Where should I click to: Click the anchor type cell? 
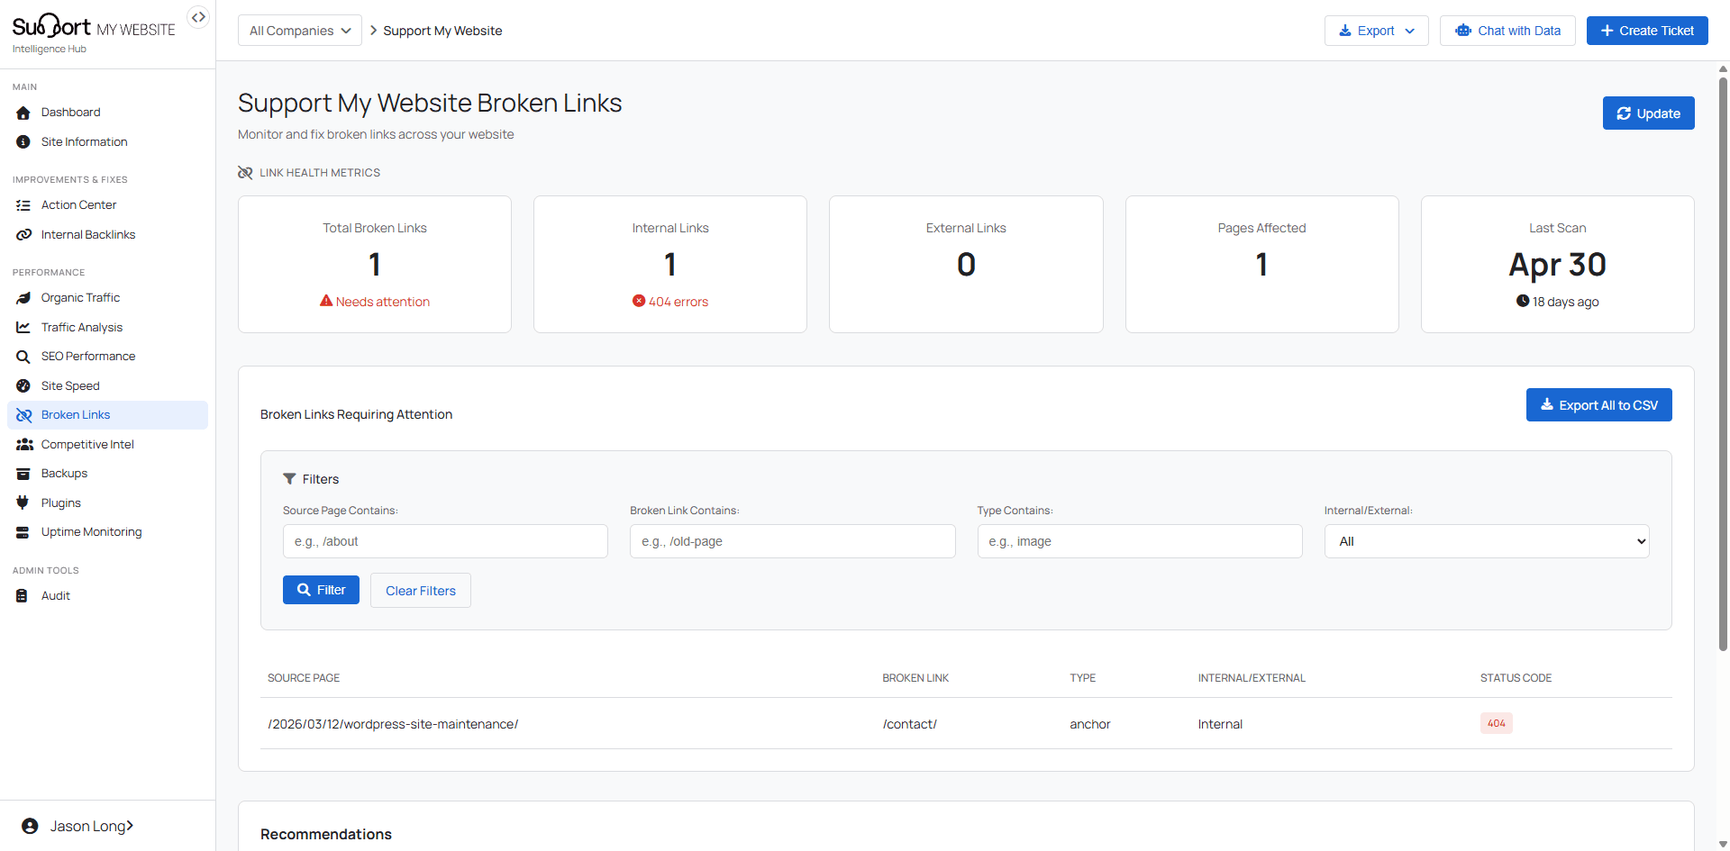pyautogui.click(x=1090, y=724)
